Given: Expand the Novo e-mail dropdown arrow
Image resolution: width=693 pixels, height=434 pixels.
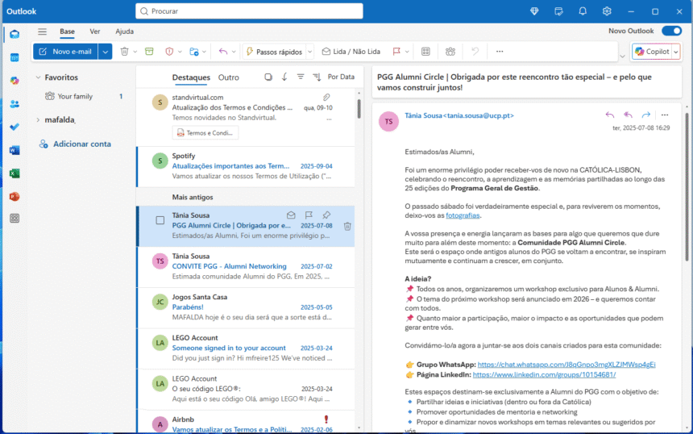Looking at the screenshot, I should click(x=106, y=52).
